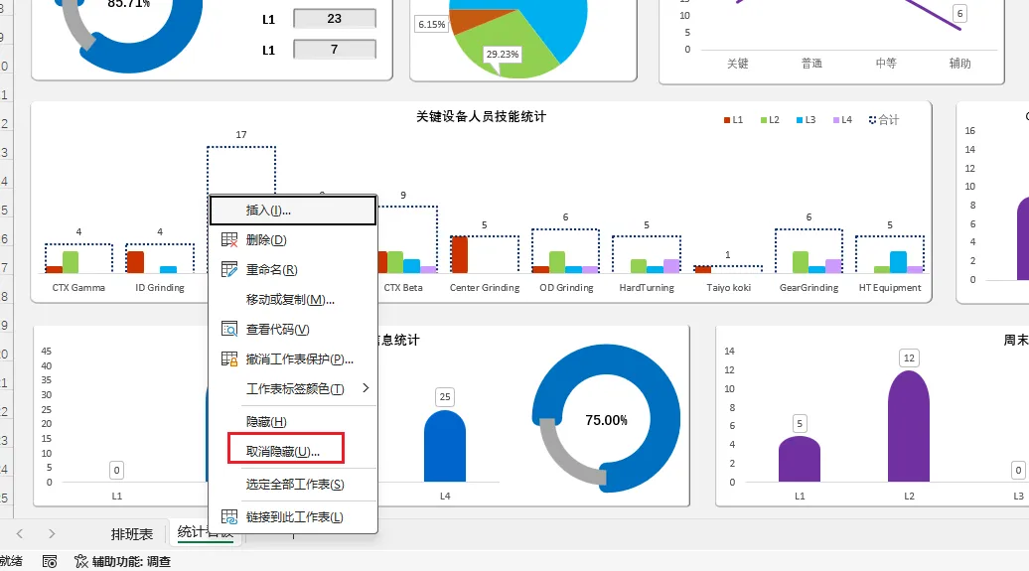
Task: Click the CTX Beta axis label
Action: (x=403, y=287)
